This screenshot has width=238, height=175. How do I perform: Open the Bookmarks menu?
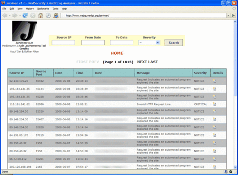pos(43,9)
